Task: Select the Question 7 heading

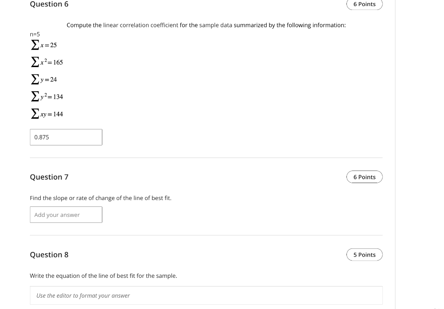Action: coord(49,177)
